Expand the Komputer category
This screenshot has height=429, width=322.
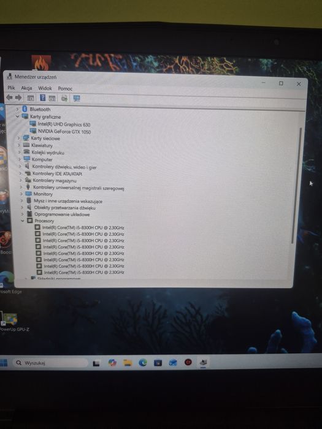20,159
